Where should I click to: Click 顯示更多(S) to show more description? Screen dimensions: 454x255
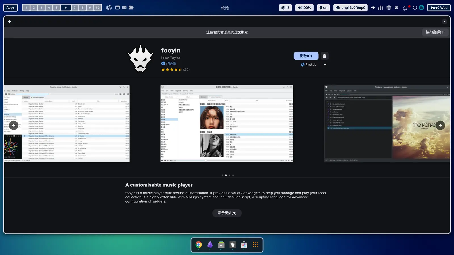tap(227, 213)
